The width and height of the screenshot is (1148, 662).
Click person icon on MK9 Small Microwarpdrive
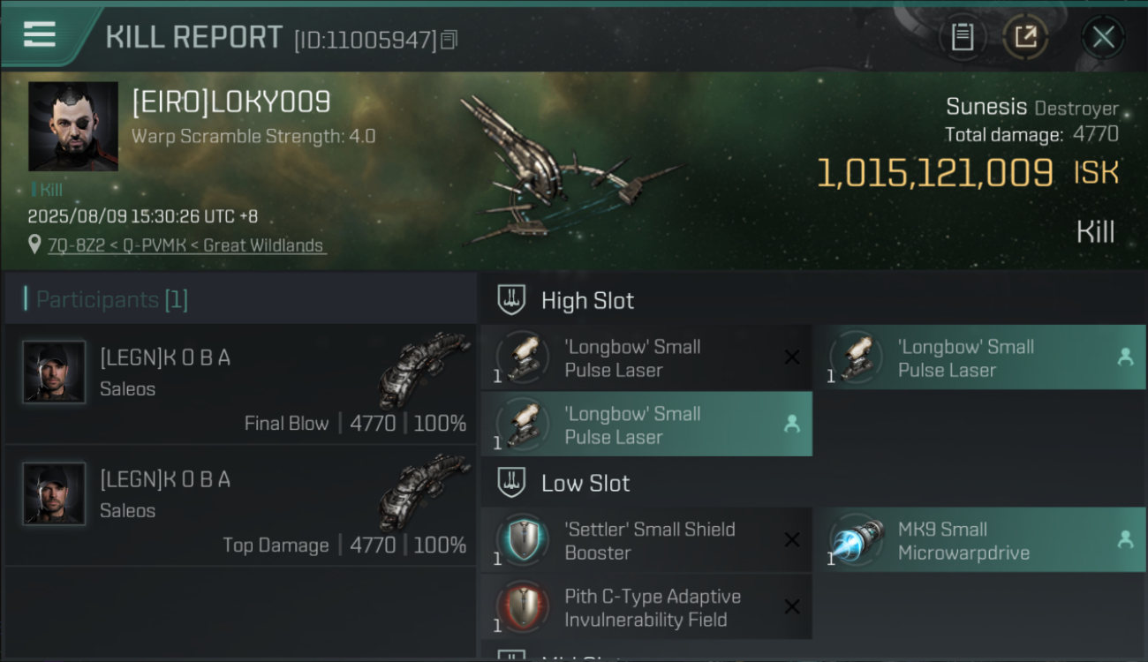[1125, 539]
